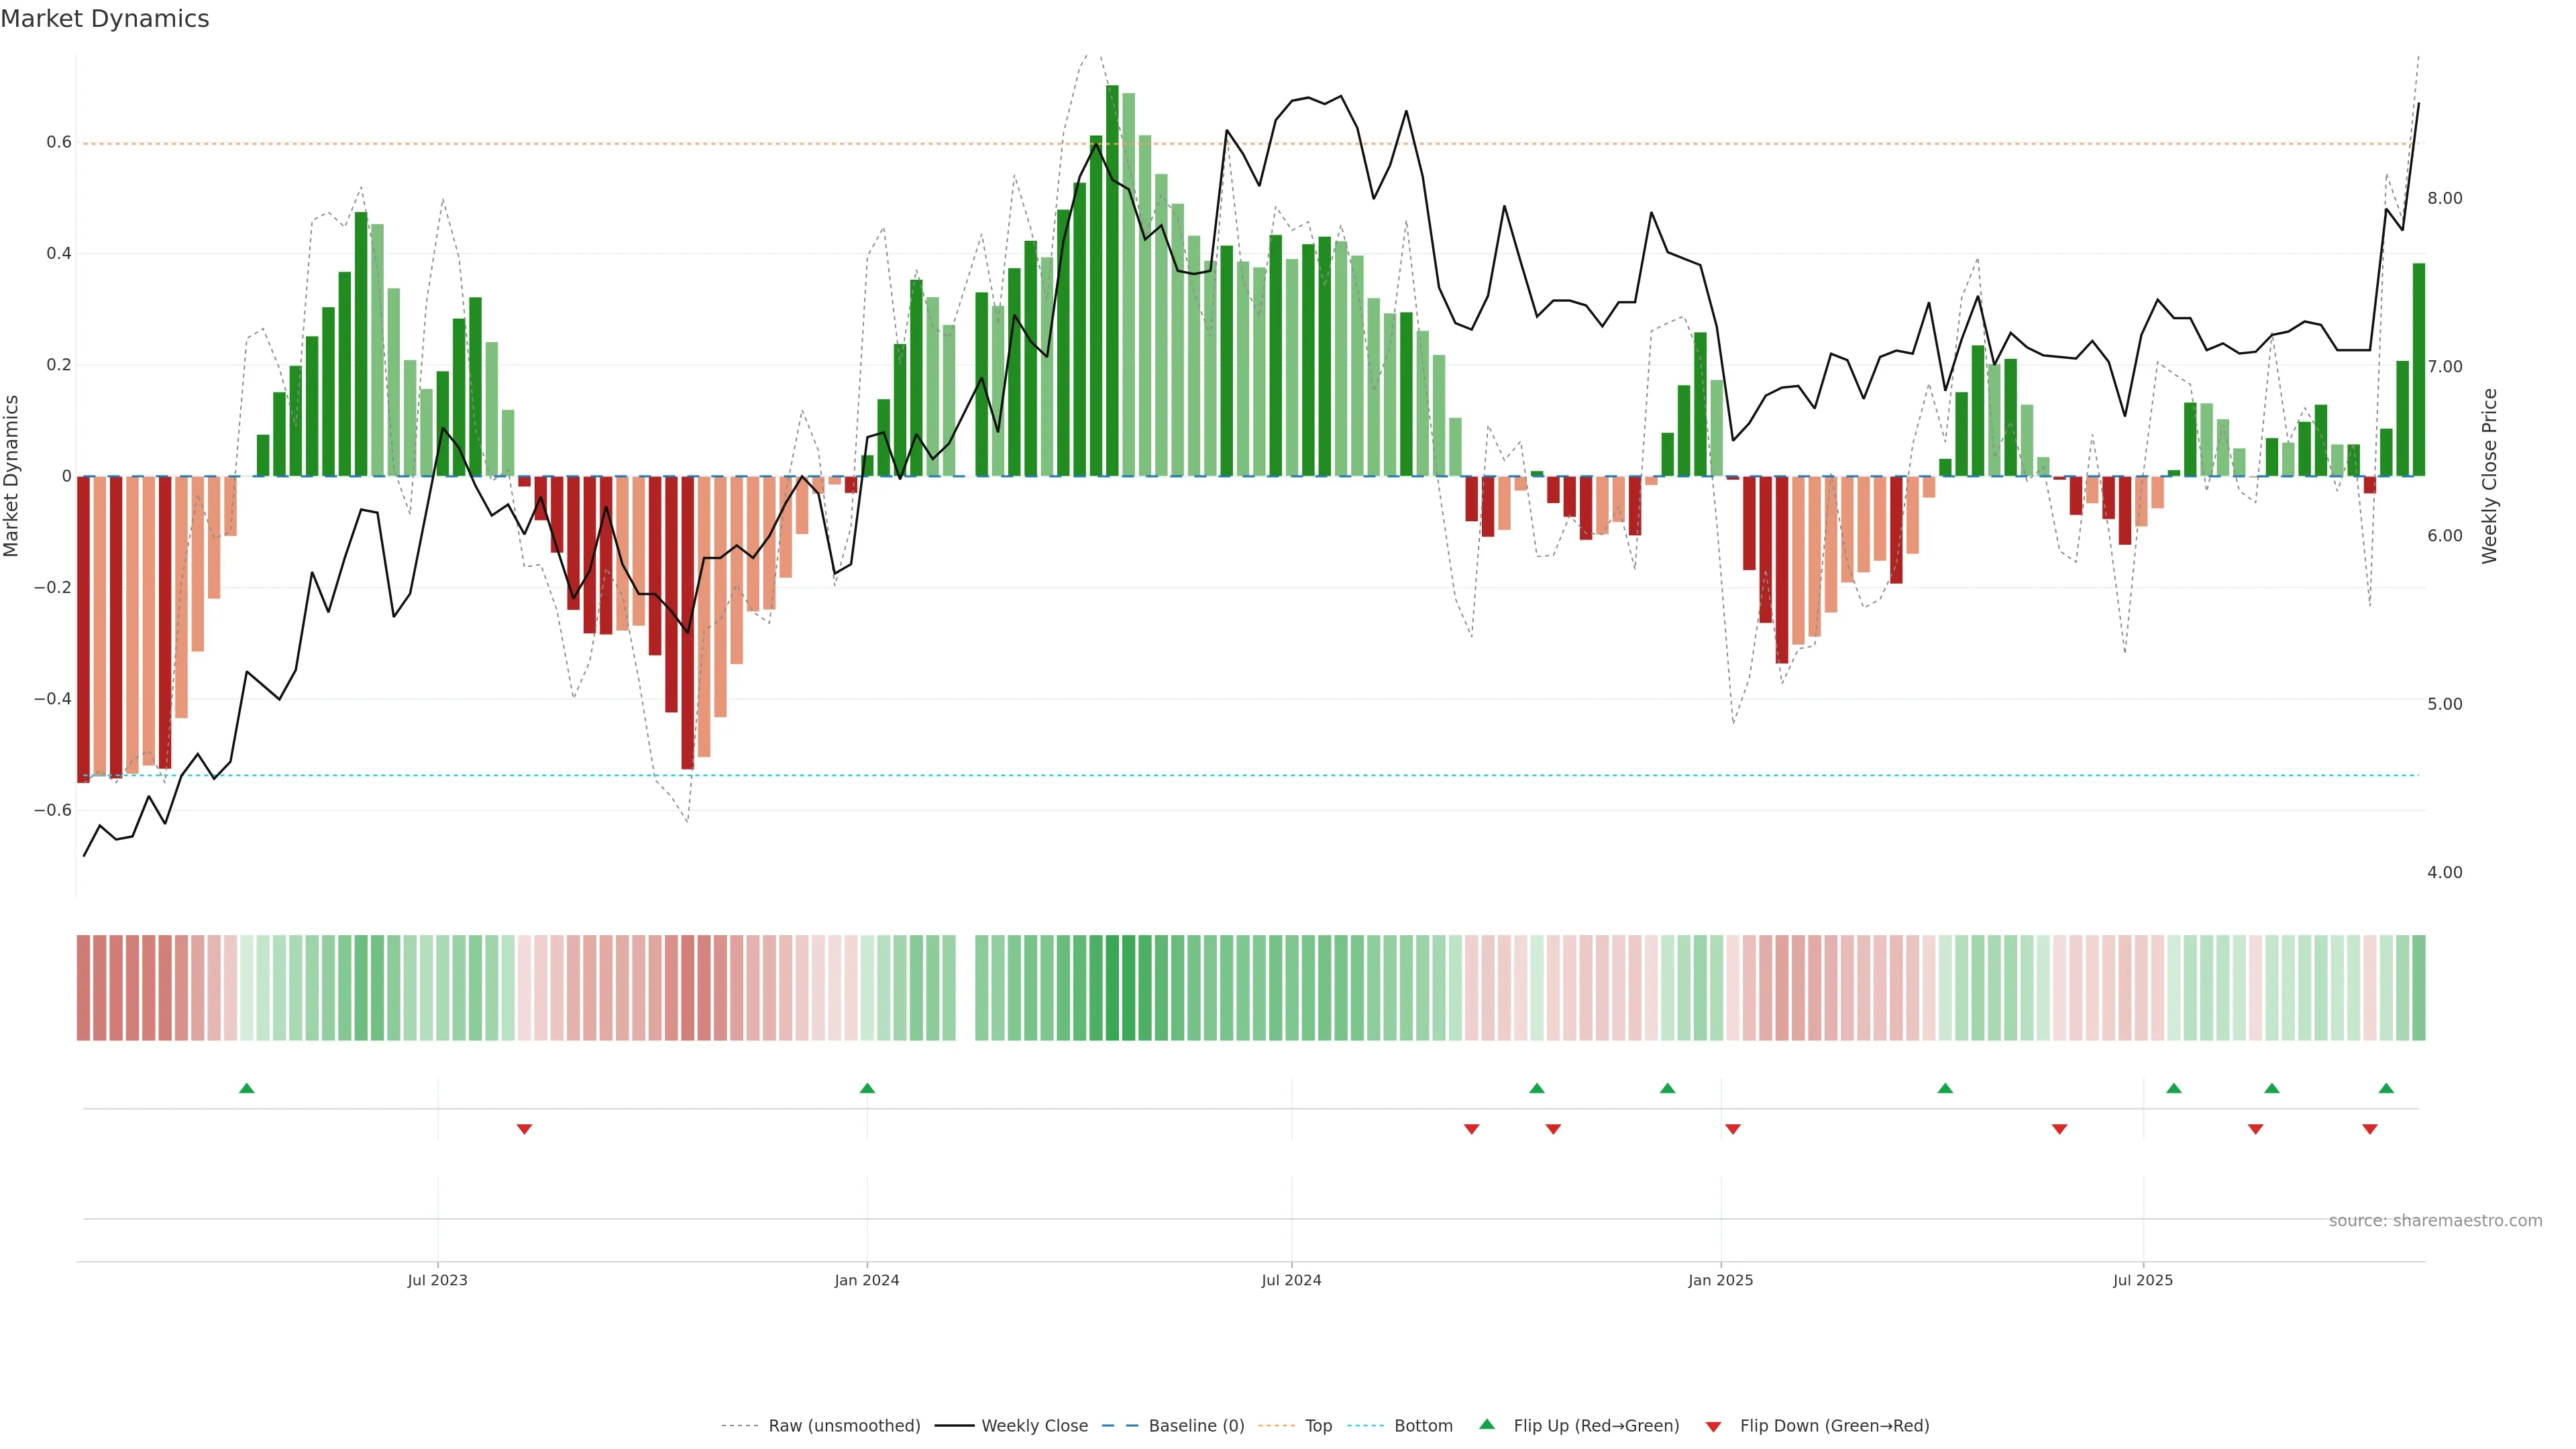This screenshot has width=2576, height=1449.
Task: Toggle the Raw (unsmoothed) legend entry
Action: (x=844, y=1426)
